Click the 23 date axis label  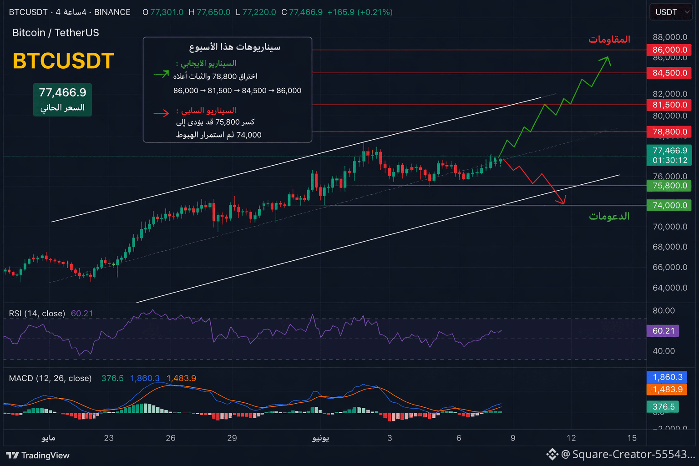point(109,438)
